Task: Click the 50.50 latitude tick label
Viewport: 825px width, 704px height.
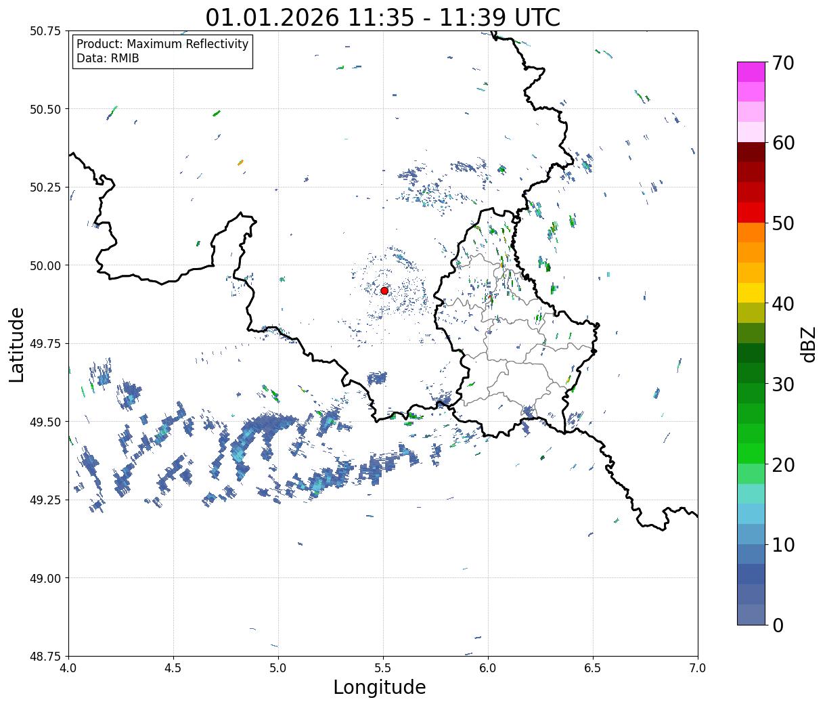Action: (x=45, y=109)
